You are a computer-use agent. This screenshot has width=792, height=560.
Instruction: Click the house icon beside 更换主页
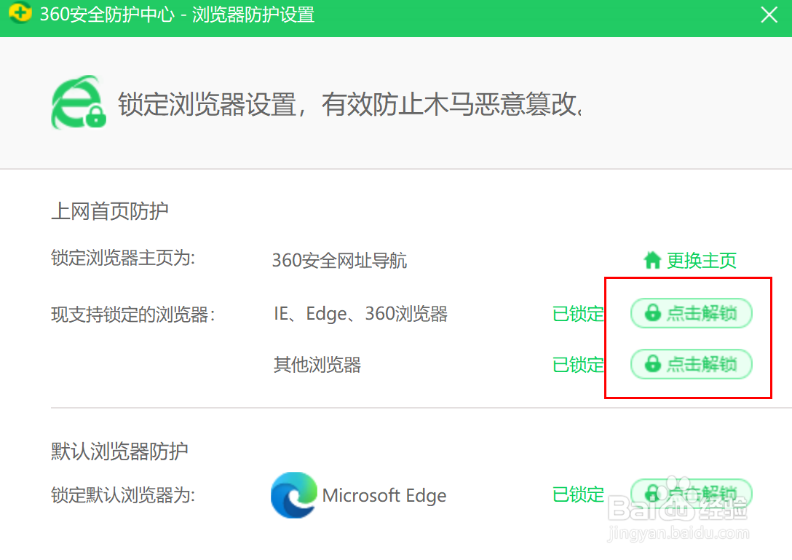pos(652,260)
